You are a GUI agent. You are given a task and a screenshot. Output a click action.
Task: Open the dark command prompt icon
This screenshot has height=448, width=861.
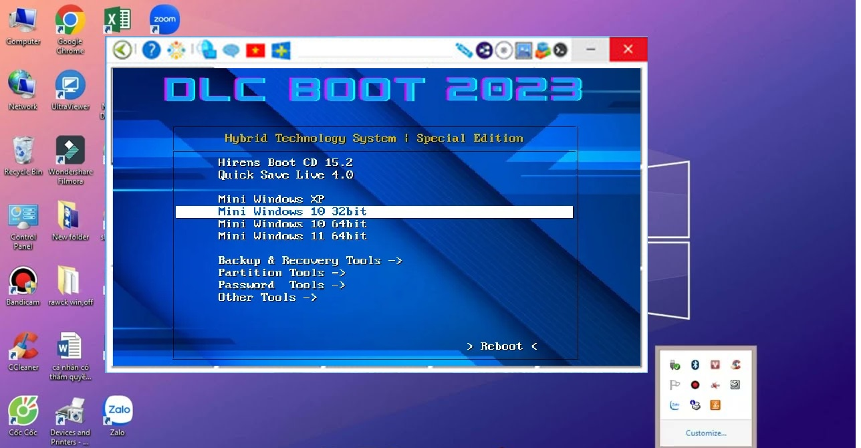tap(560, 50)
